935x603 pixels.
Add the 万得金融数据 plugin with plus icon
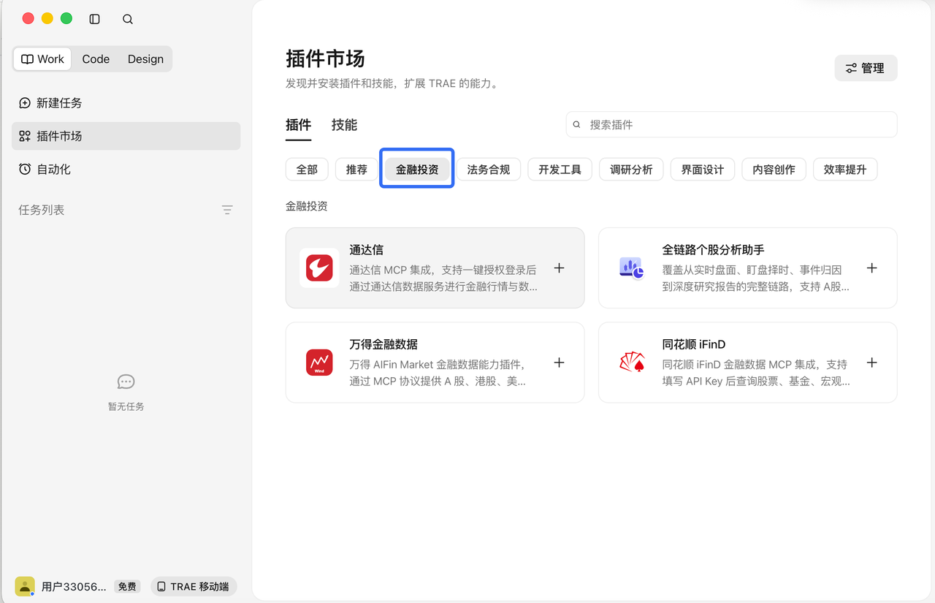pyautogui.click(x=559, y=363)
